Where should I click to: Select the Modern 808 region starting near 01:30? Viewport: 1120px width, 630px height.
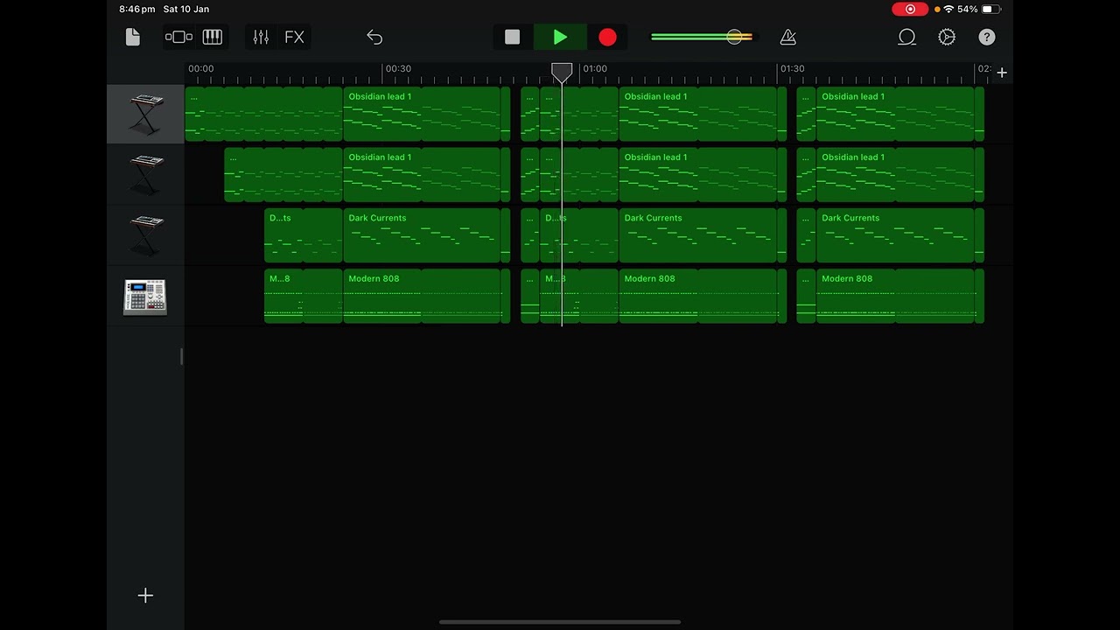click(895, 296)
